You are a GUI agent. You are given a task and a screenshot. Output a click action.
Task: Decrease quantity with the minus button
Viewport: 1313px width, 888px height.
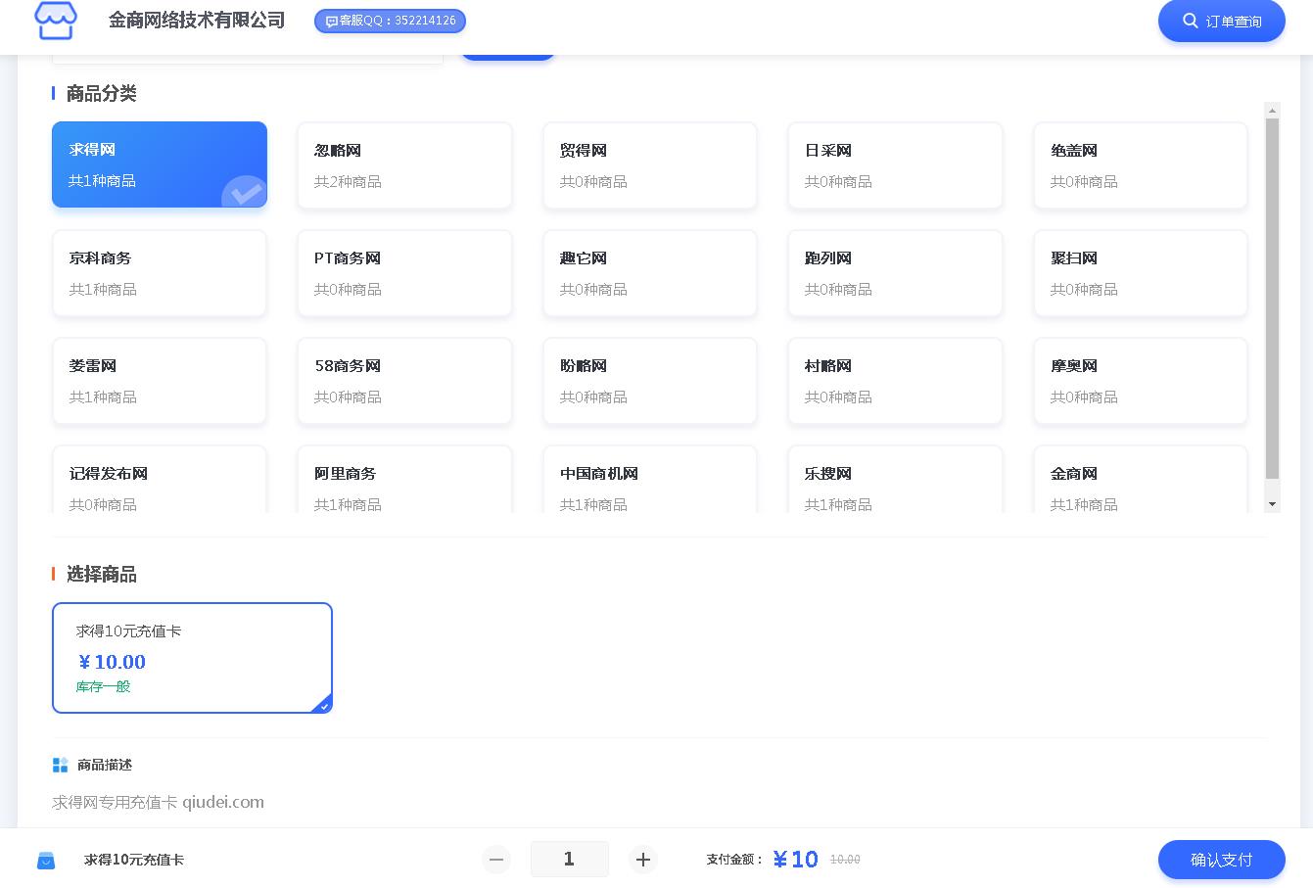click(496, 860)
